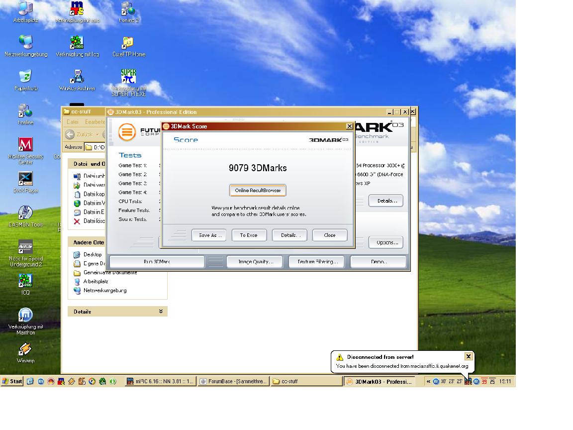The image size is (573, 430).
Task: Click Options button in 3DMark03
Action: pos(386,242)
